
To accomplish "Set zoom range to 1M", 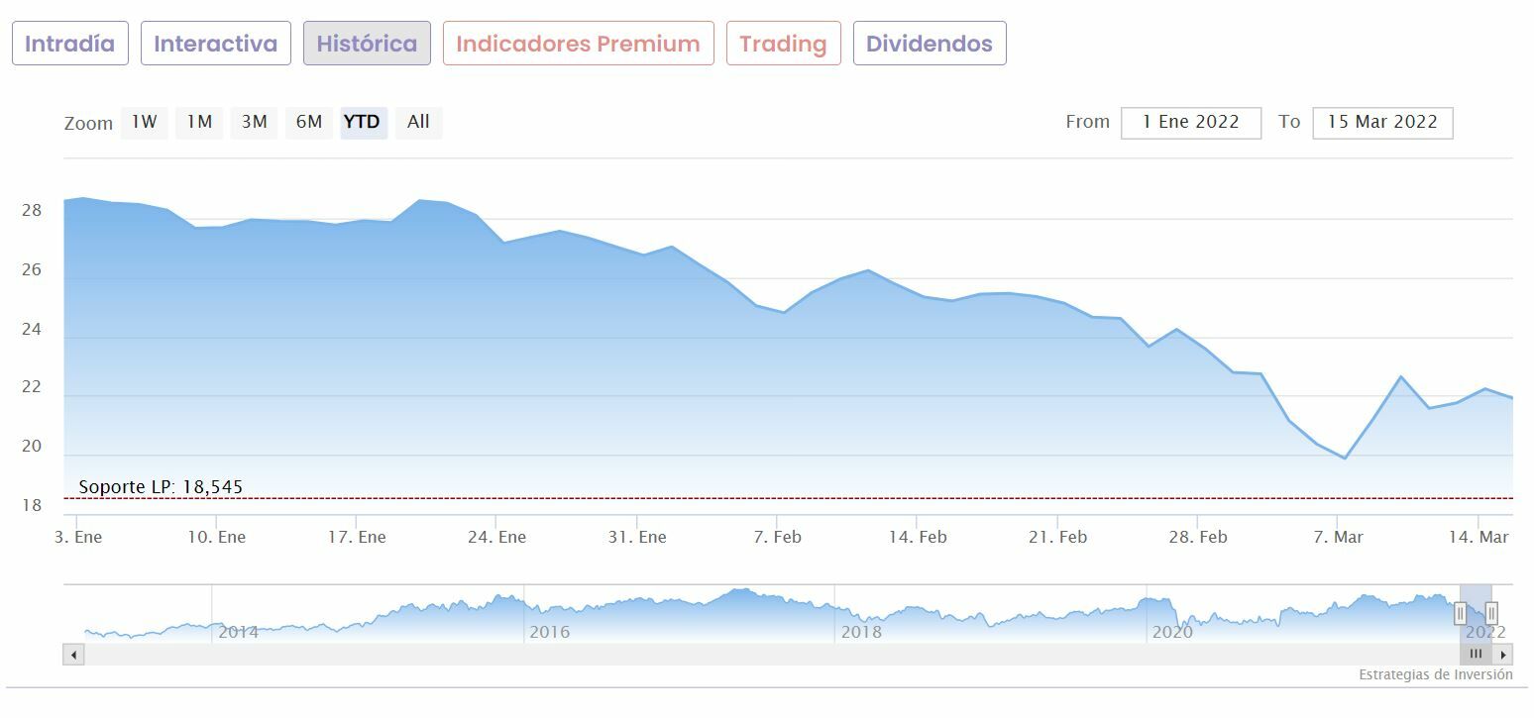I will (x=199, y=122).
